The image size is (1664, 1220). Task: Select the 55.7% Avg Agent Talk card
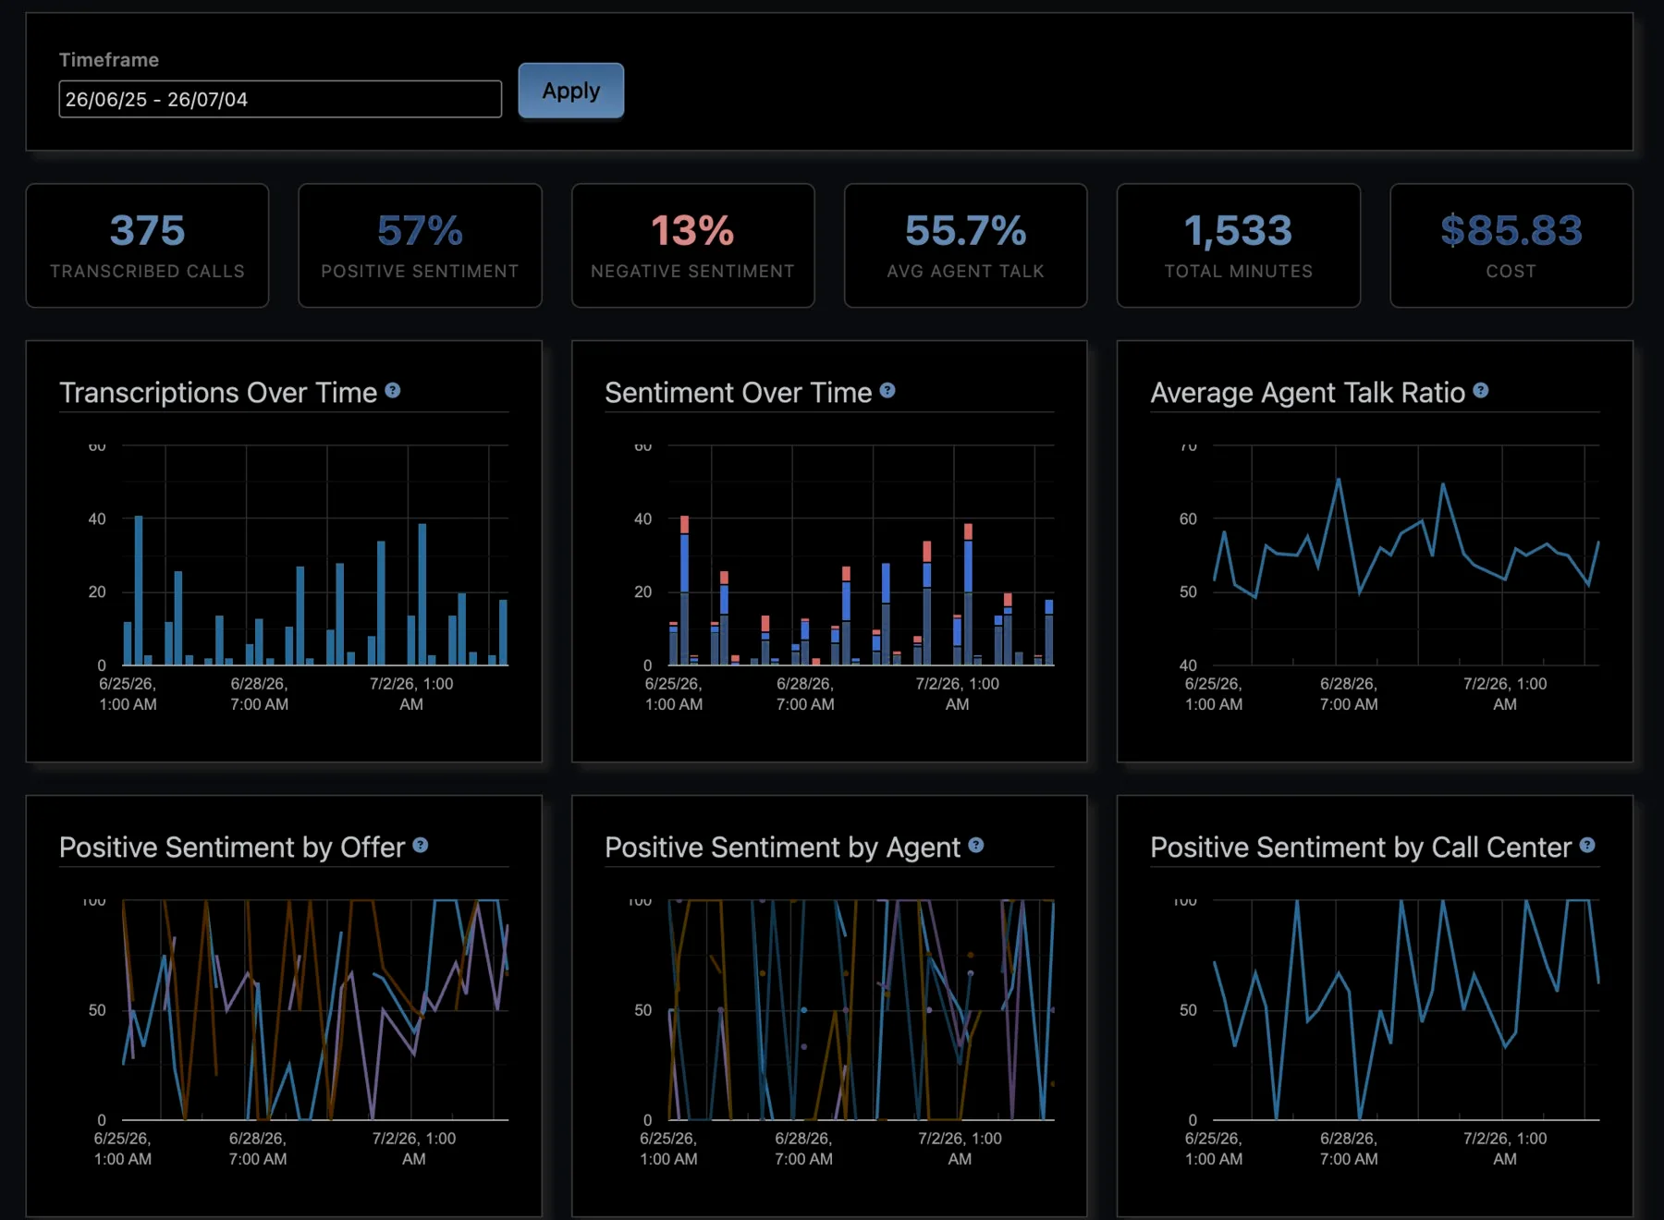965,245
